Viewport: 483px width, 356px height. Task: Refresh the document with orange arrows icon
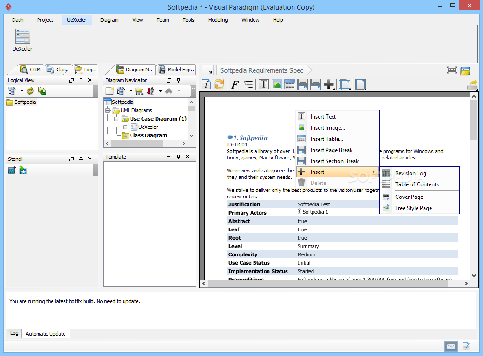(219, 84)
